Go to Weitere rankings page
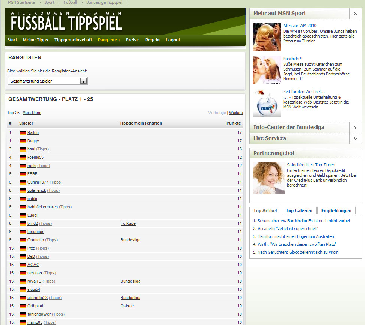This screenshot has width=365, height=325. coord(236,113)
